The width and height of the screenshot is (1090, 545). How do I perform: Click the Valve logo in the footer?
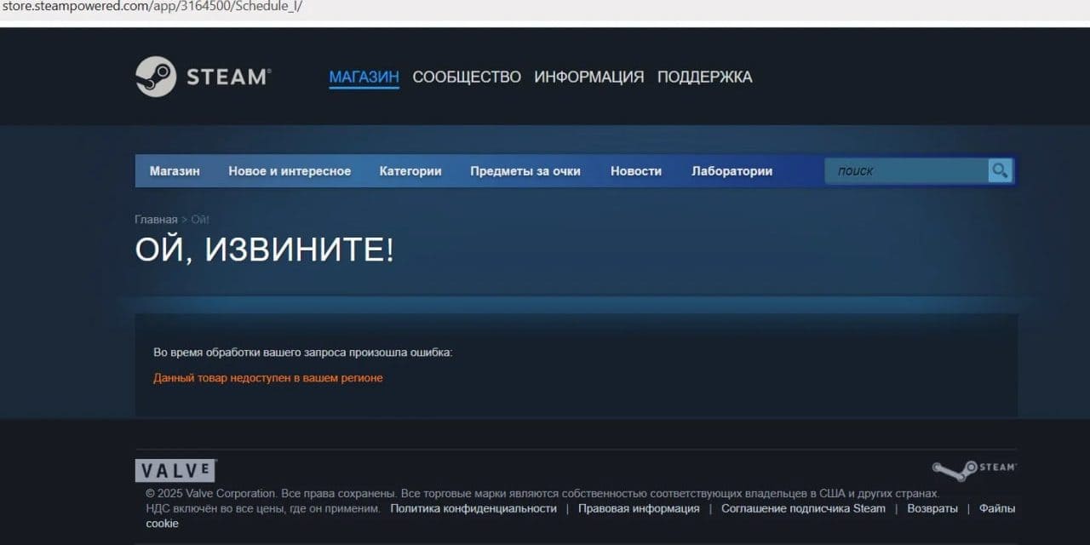pos(175,471)
